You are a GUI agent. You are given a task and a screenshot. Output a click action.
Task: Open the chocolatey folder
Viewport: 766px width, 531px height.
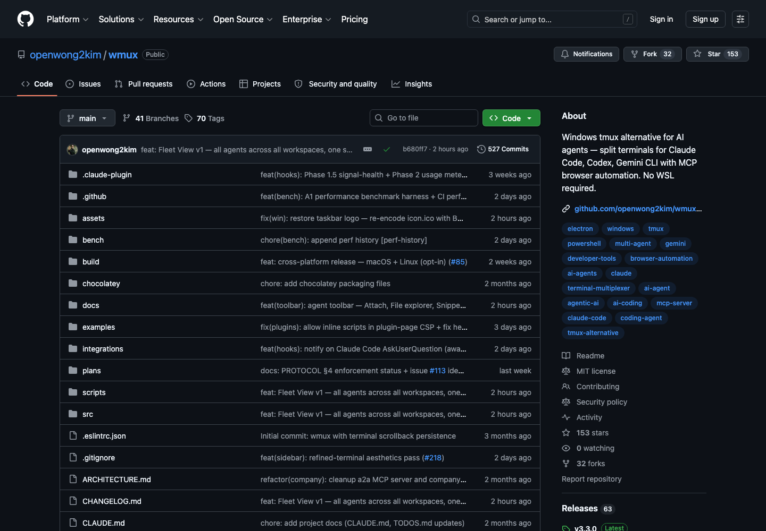(101, 283)
